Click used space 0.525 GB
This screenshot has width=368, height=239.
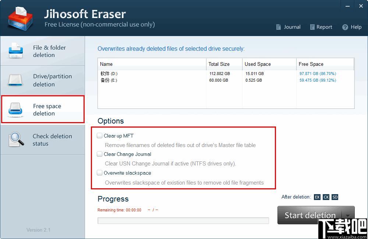[254, 80]
